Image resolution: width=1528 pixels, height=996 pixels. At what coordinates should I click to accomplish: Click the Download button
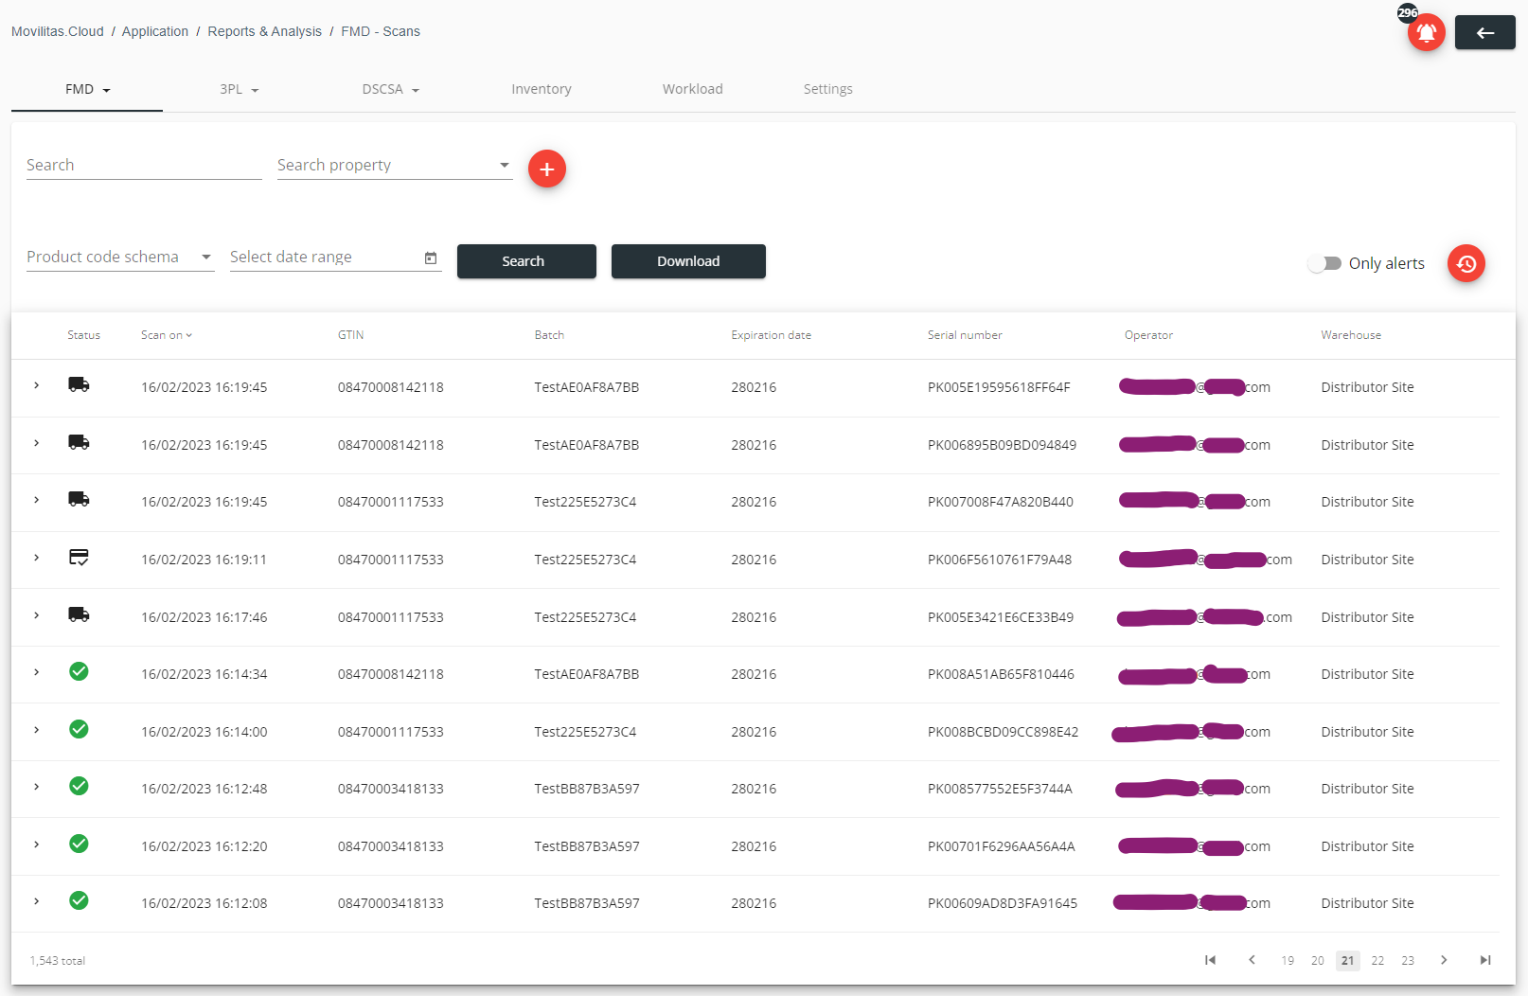pos(688,261)
